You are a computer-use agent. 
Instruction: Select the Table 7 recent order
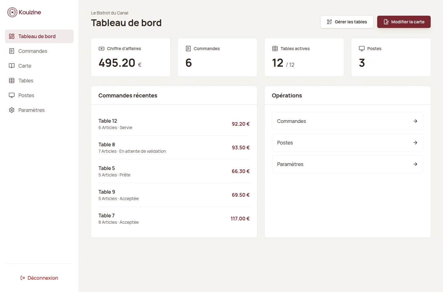pyautogui.click(x=174, y=219)
